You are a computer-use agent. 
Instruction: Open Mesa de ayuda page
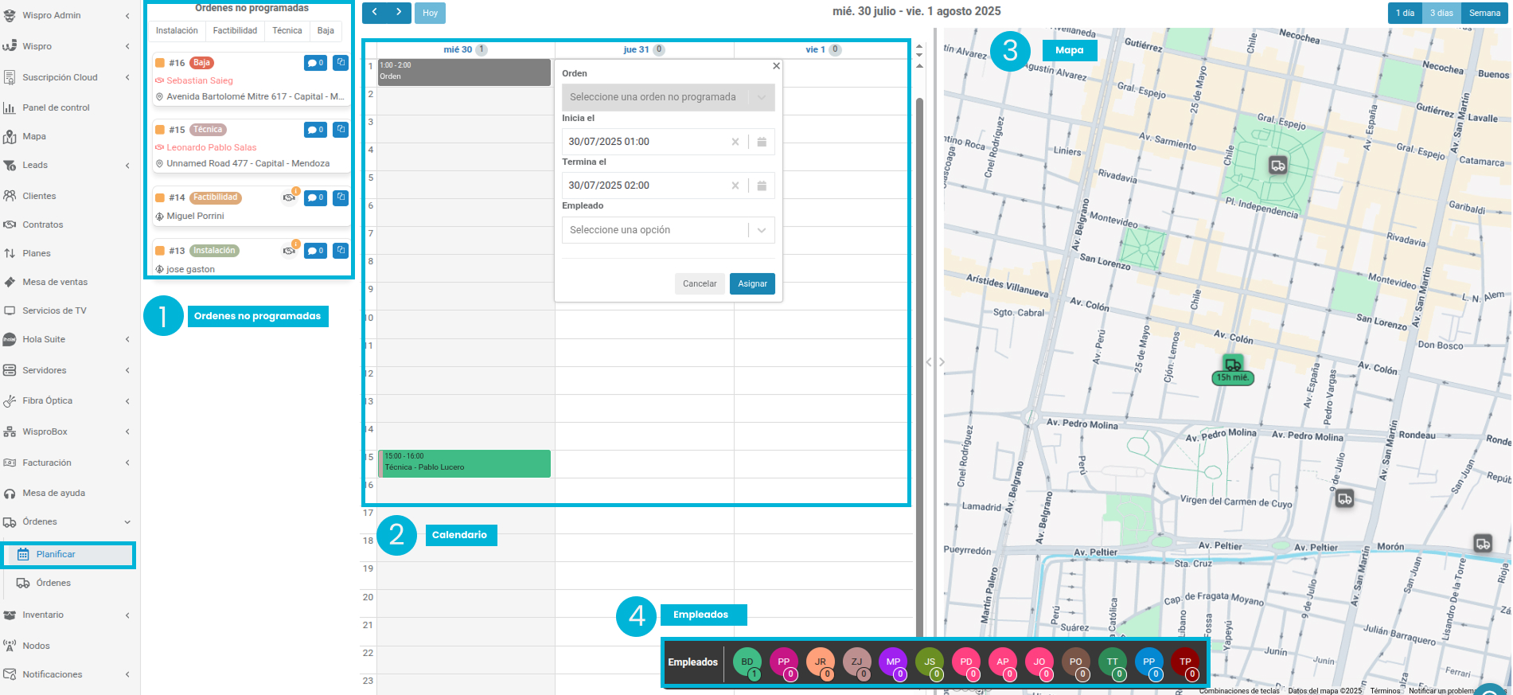click(54, 493)
